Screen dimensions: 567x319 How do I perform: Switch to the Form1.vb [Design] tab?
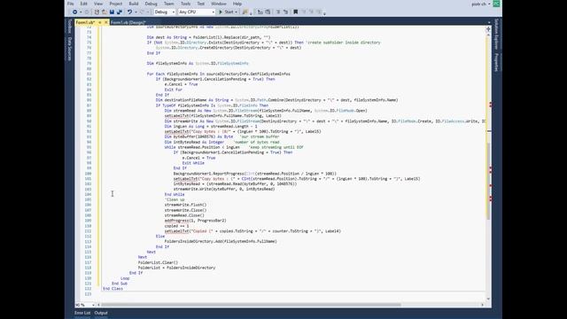[128, 22]
